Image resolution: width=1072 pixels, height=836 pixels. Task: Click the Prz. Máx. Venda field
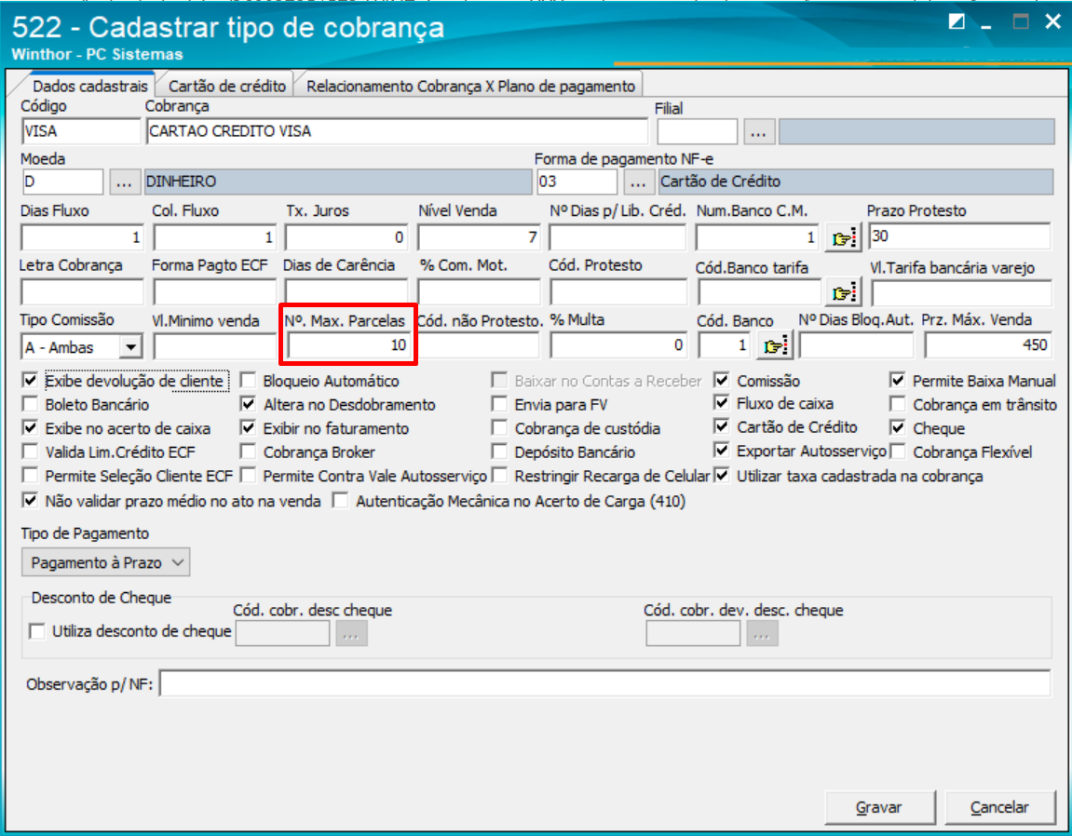pyautogui.click(x=988, y=345)
